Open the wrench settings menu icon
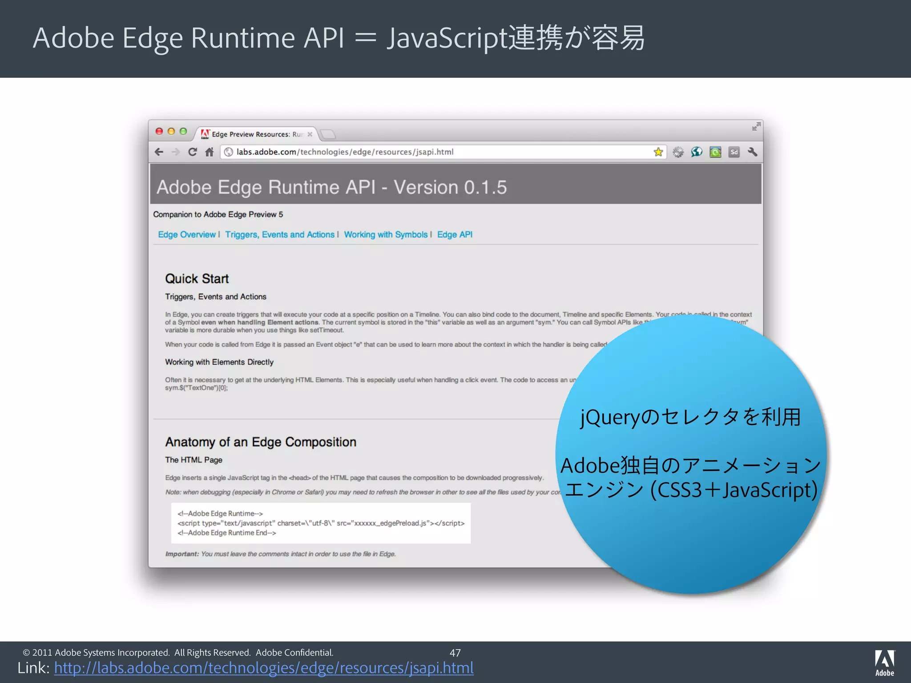This screenshot has width=911, height=683. 753,152
